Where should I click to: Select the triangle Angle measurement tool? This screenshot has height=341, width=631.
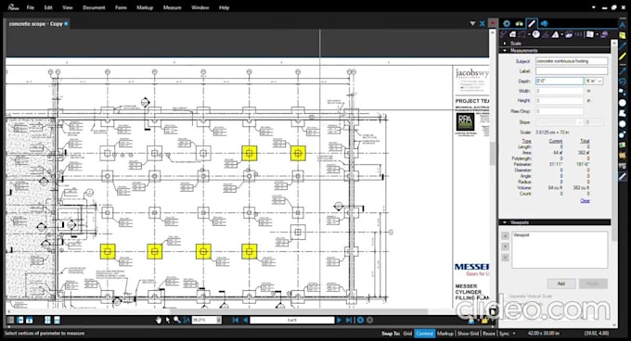555,34
